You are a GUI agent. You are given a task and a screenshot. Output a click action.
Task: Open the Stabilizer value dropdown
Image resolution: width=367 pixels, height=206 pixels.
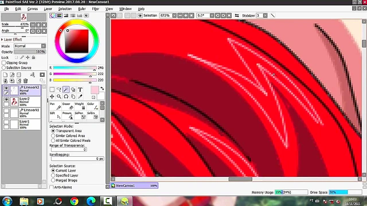(x=265, y=15)
